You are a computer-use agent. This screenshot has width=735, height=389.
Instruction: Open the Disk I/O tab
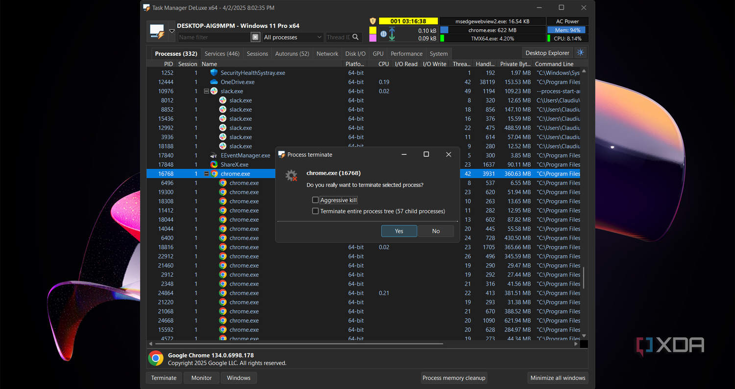click(355, 54)
